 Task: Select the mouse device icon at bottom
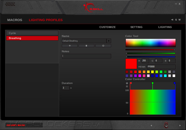click(x=166, y=125)
